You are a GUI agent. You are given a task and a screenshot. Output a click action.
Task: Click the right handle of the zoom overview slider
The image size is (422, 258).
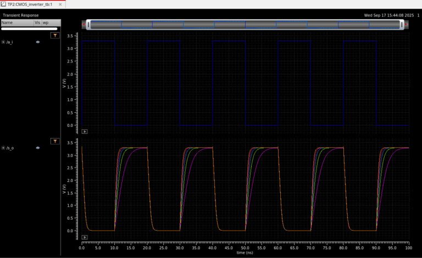tap(402, 25)
